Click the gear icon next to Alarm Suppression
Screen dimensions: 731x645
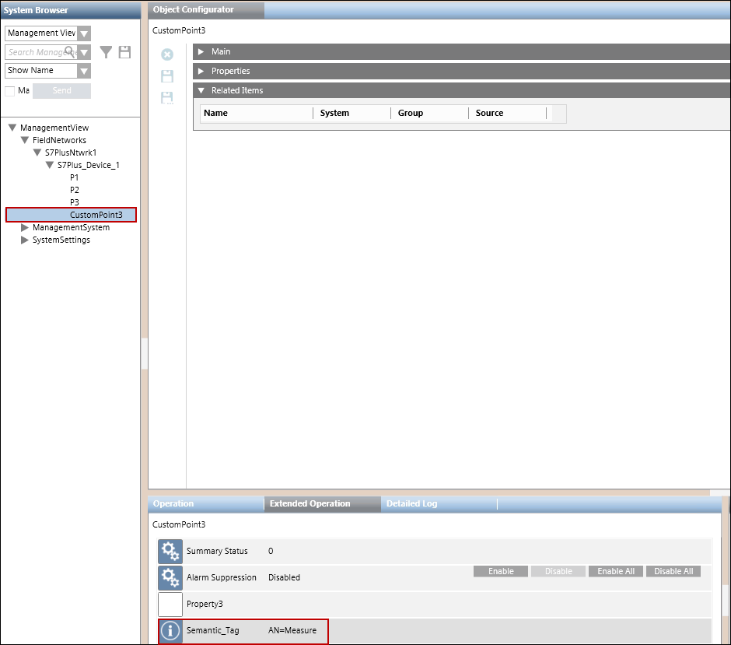pos(170,578)
